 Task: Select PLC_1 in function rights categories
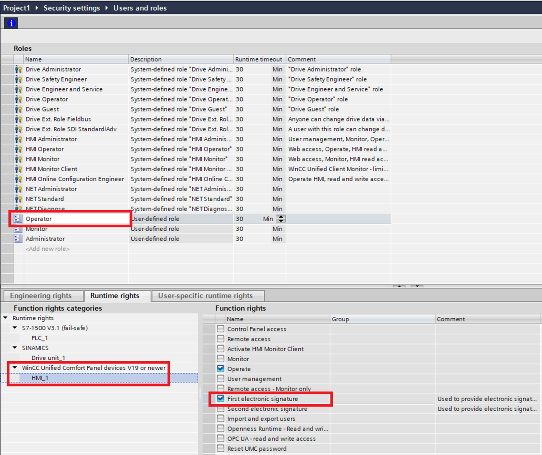(40, 338)
